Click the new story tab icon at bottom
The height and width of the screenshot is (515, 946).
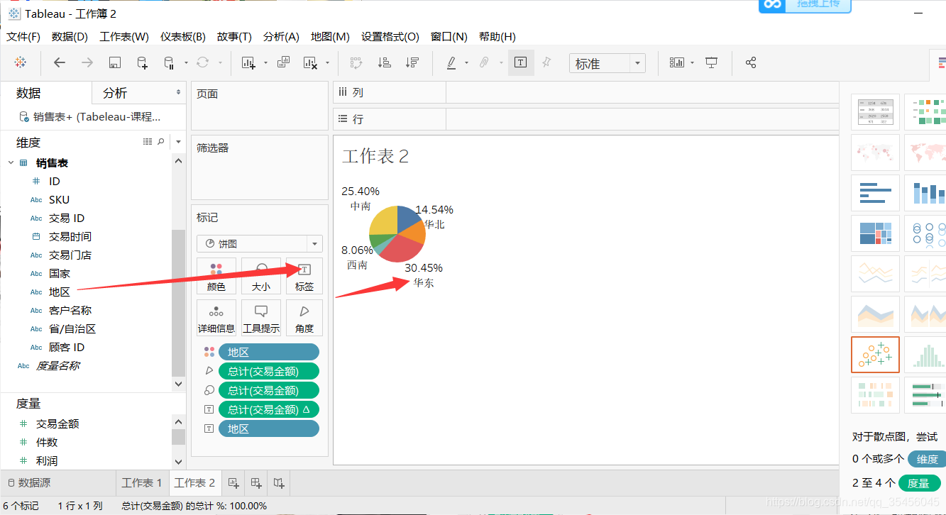279,483
